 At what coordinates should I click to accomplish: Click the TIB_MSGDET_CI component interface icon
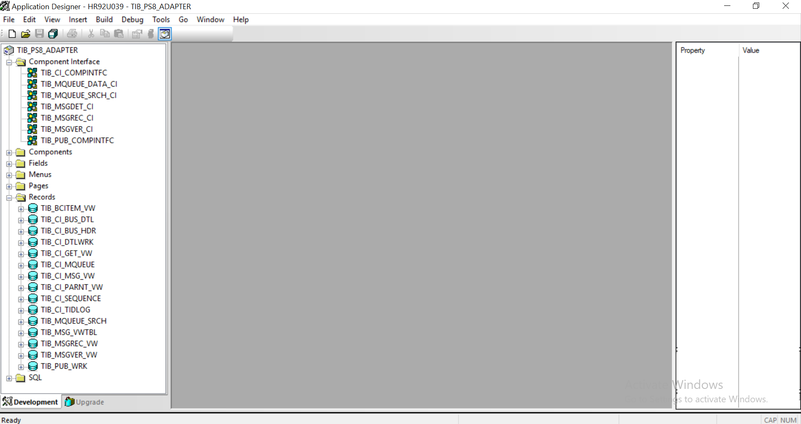(32, 107)
